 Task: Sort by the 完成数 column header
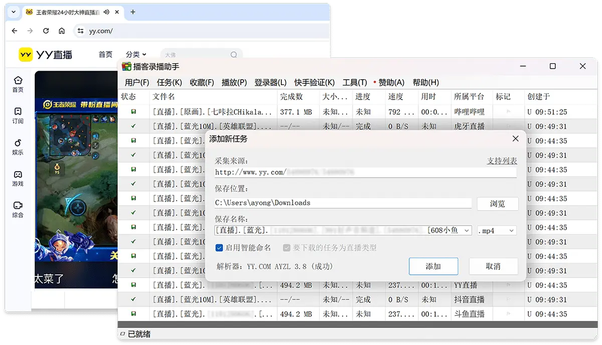click(x=298, y=97)
